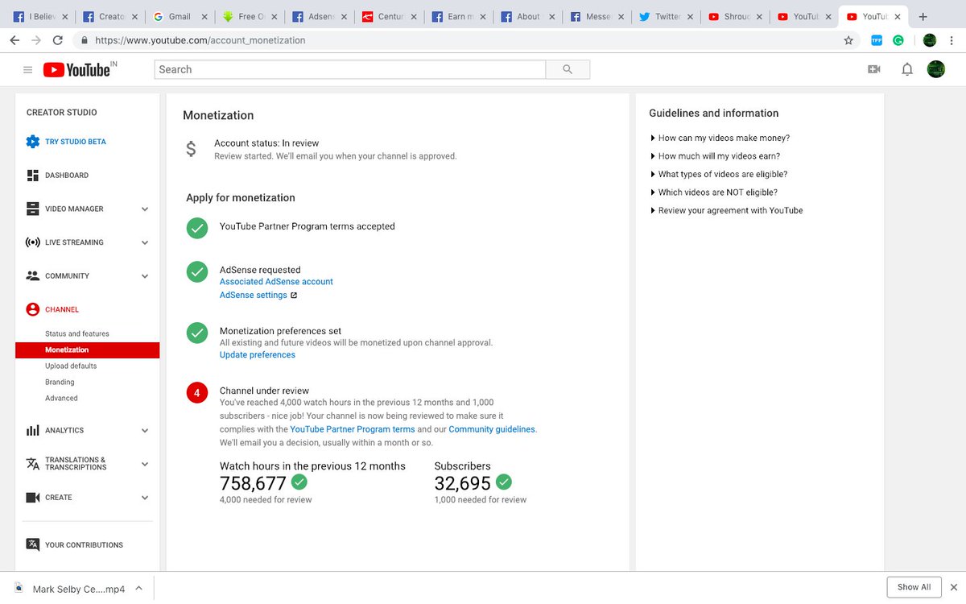This screenshot has width=966, height=604.
Task: Open Upload defaults submenu item
Action: [x=71, y=366]
